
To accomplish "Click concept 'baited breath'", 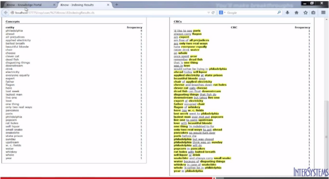I will click(15, 44).
